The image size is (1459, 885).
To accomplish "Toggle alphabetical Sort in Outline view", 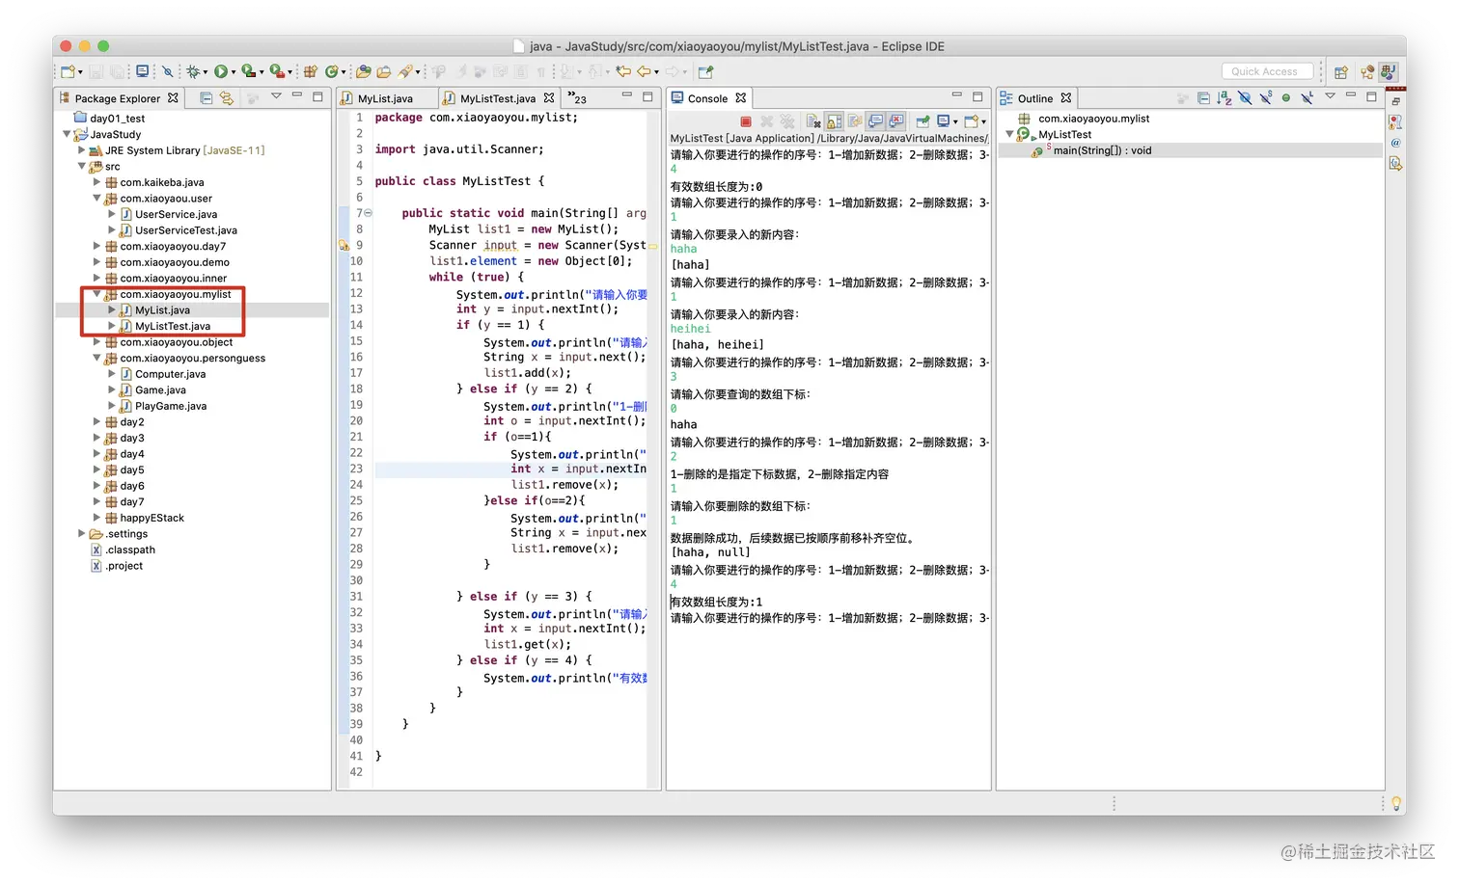I will 1224,98.
